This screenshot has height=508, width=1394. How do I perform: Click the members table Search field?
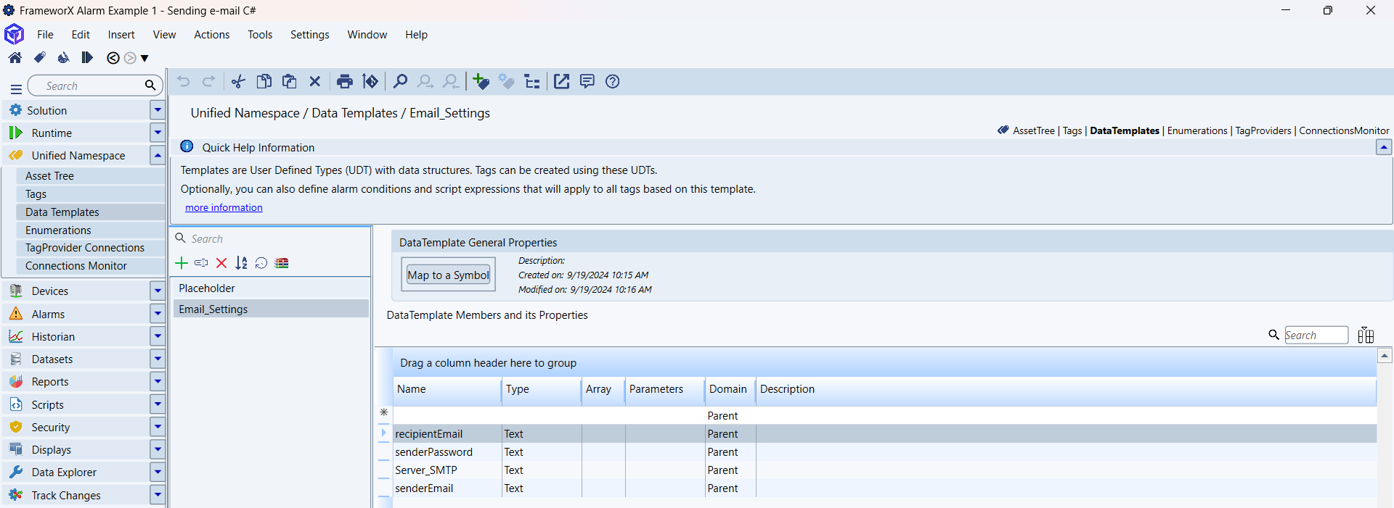1316,335
